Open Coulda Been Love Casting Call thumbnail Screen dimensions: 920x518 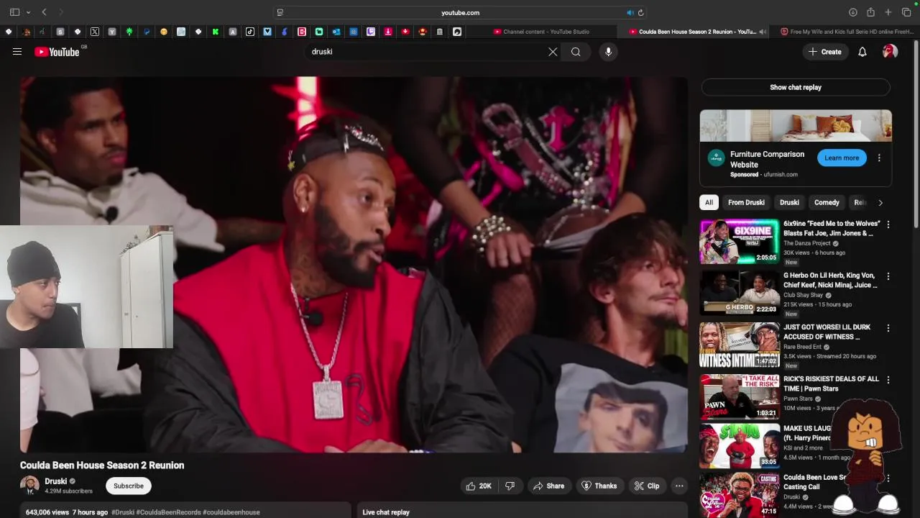point(740,495)
